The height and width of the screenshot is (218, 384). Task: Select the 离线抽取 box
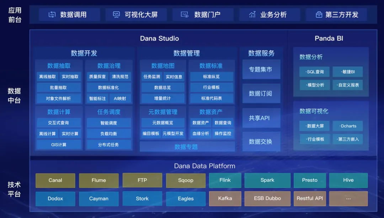point(48,77)
